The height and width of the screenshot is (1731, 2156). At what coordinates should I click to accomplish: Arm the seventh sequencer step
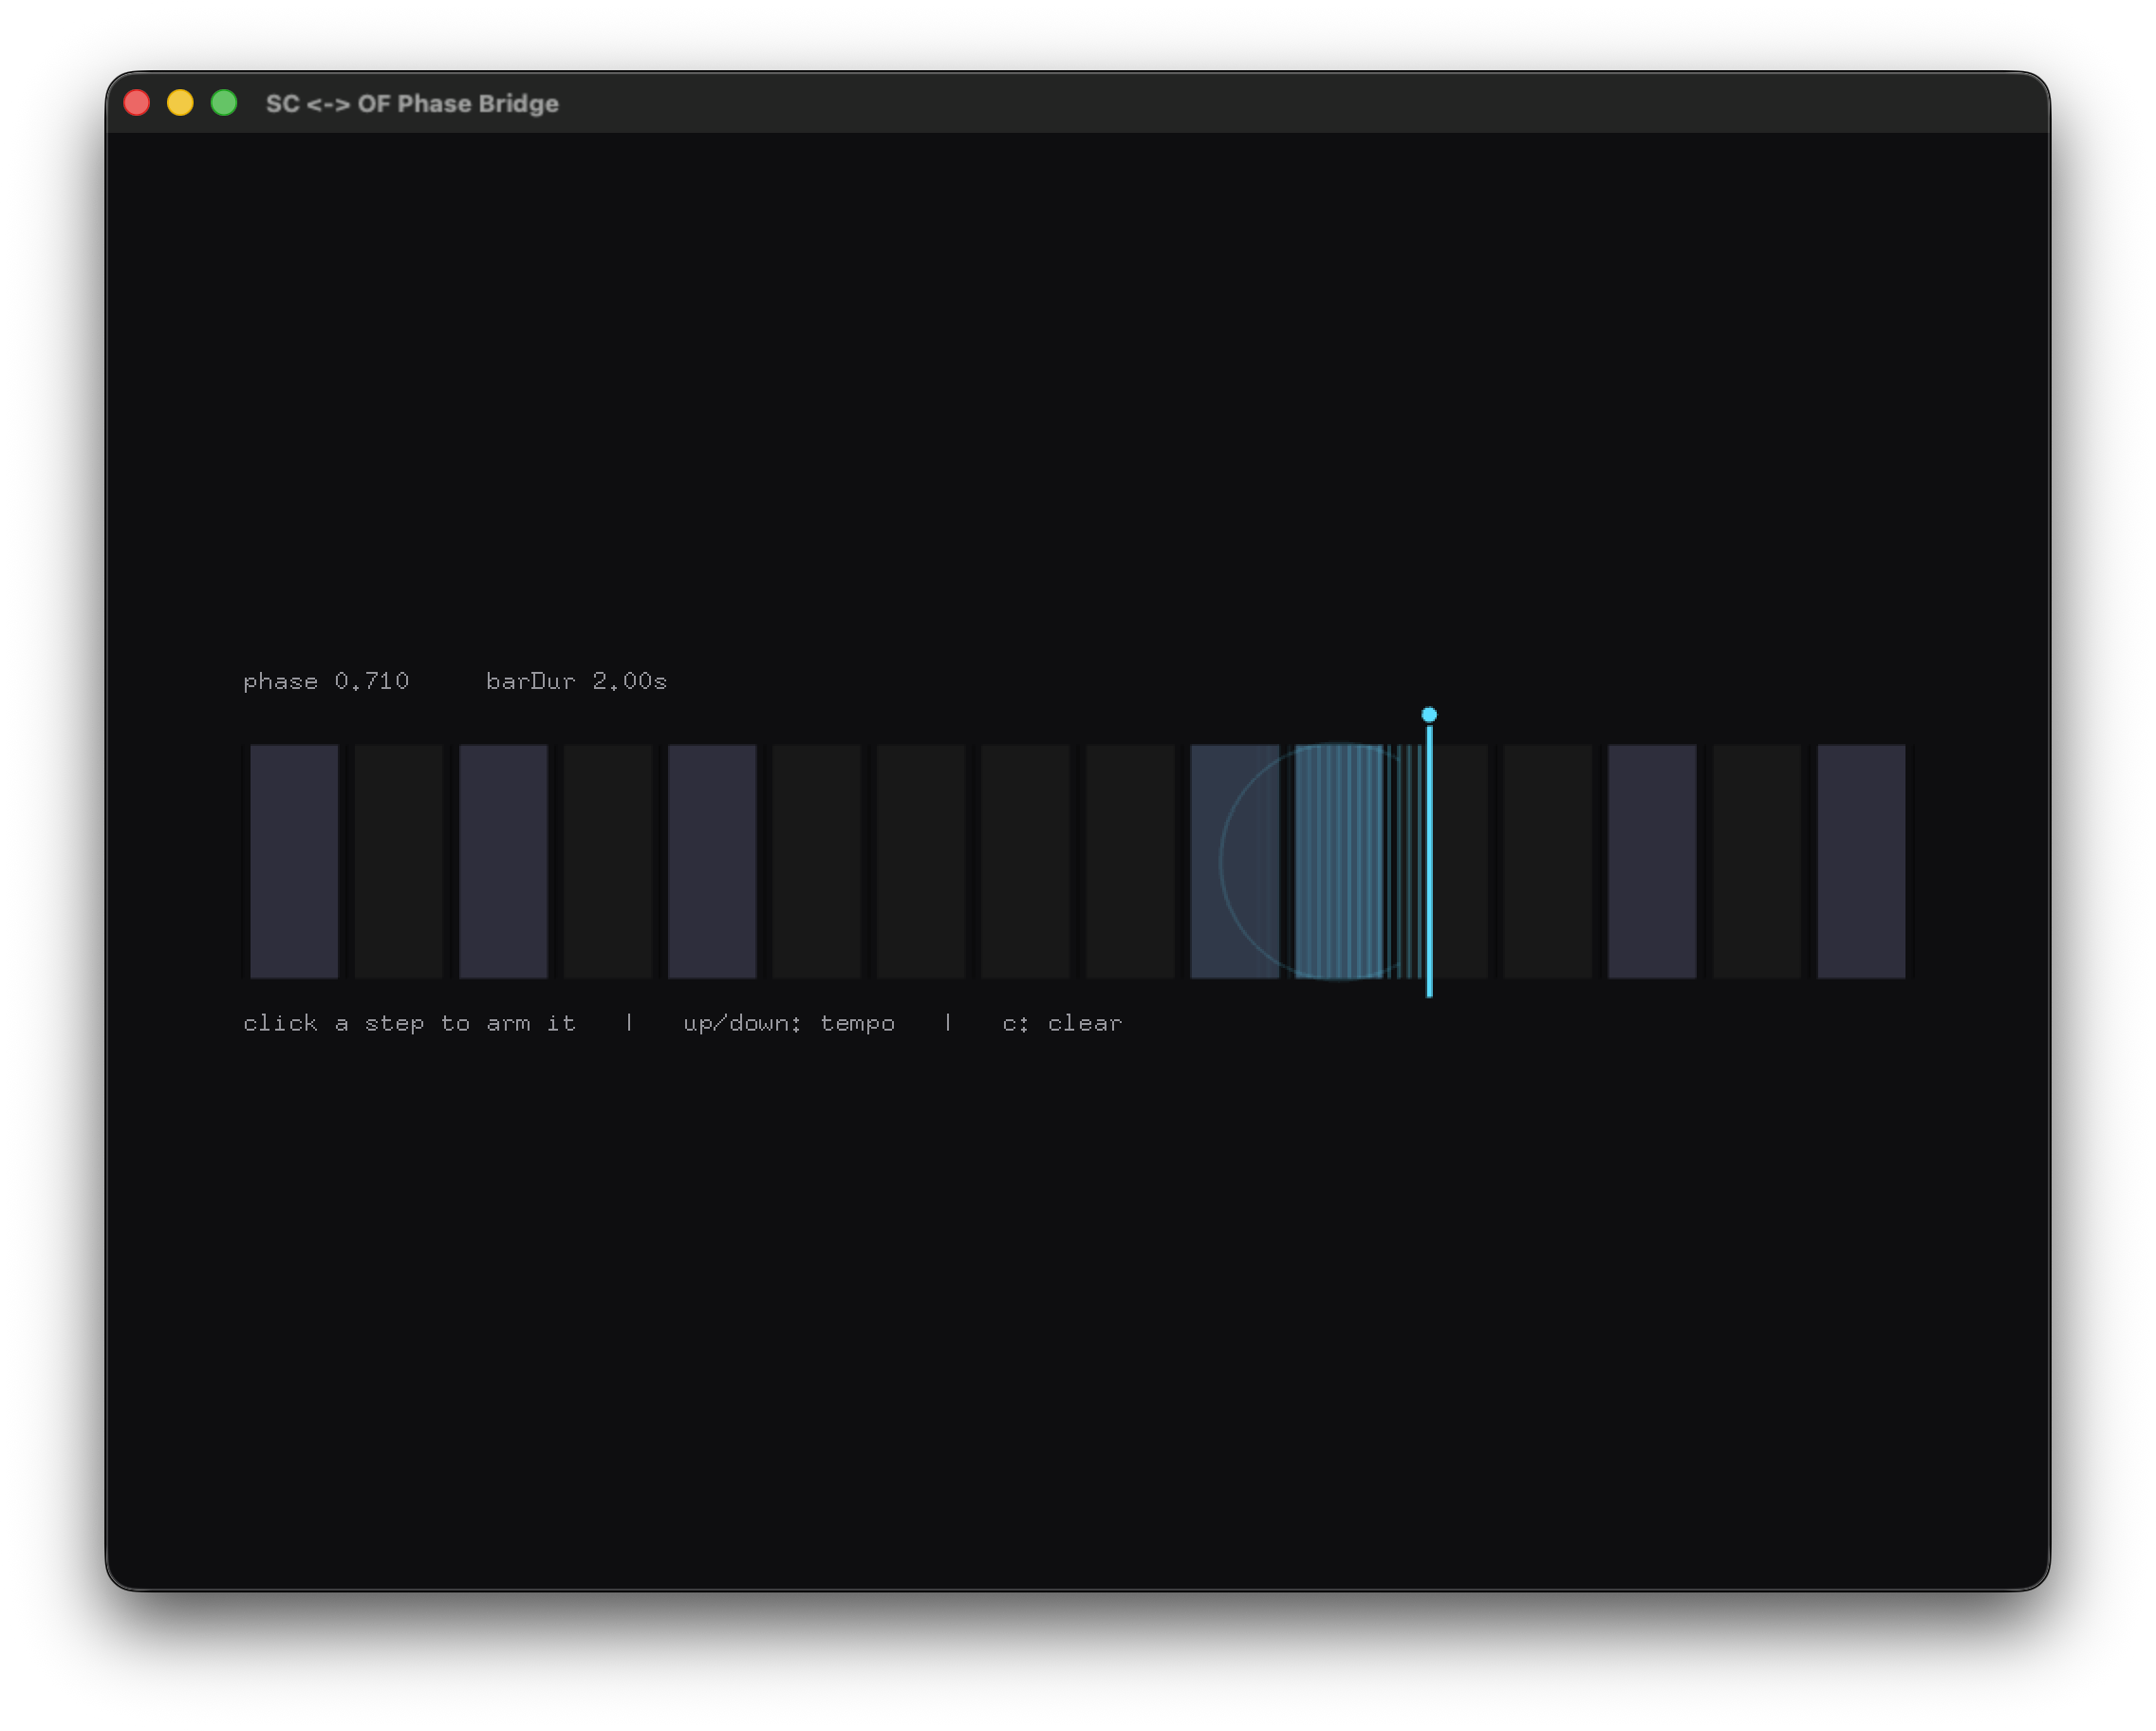click(x=921, y=861)
